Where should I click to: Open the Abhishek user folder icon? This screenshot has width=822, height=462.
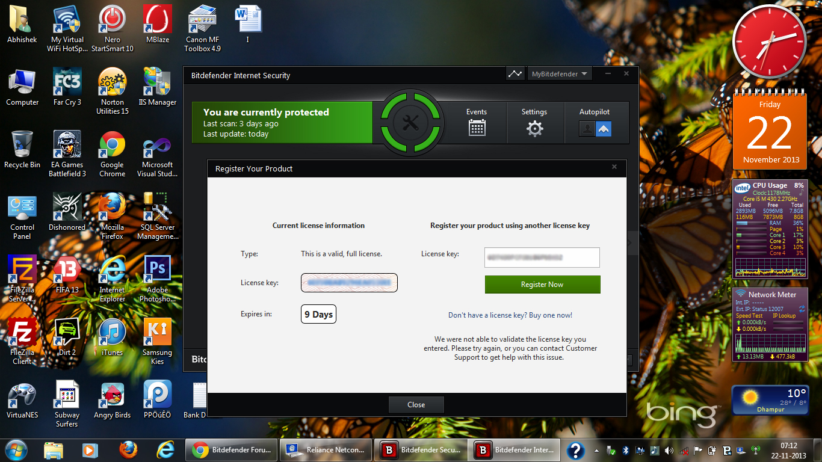tap(22, 24)
